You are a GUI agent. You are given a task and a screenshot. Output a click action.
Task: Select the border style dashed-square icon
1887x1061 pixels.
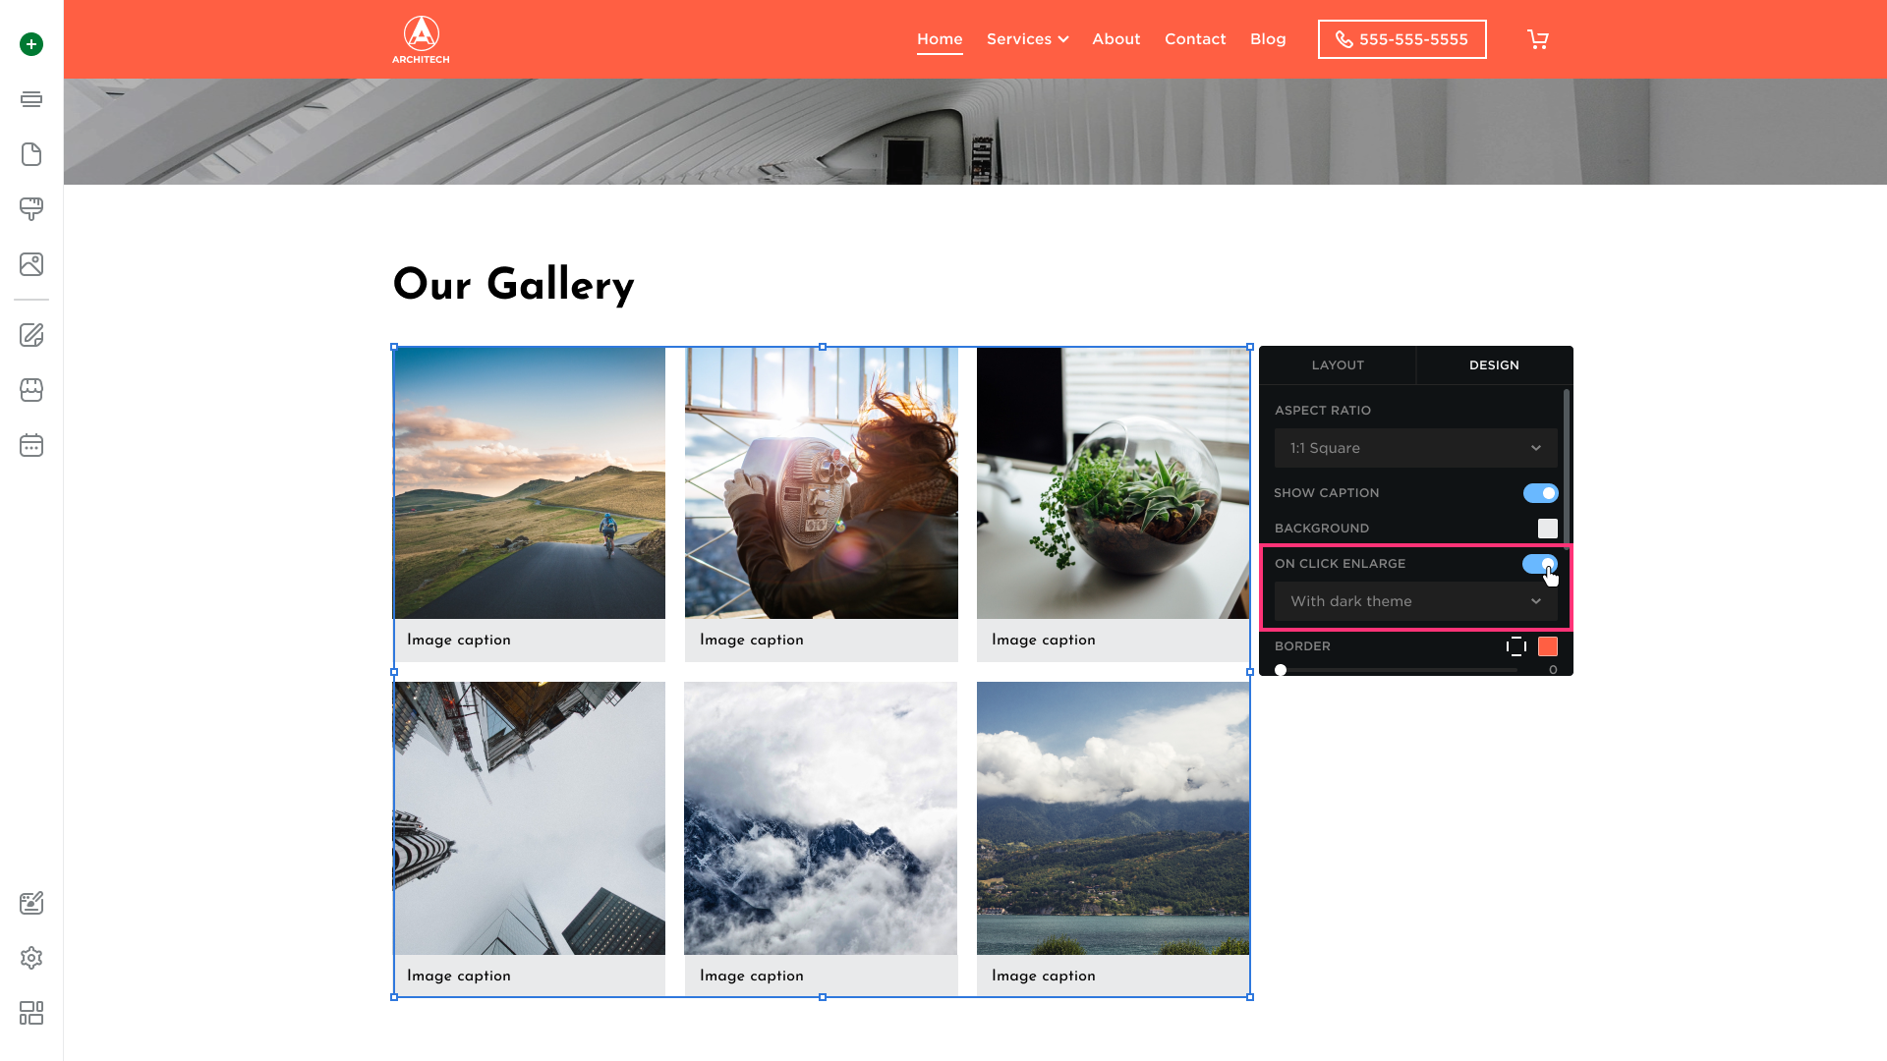coord(1516,646)
